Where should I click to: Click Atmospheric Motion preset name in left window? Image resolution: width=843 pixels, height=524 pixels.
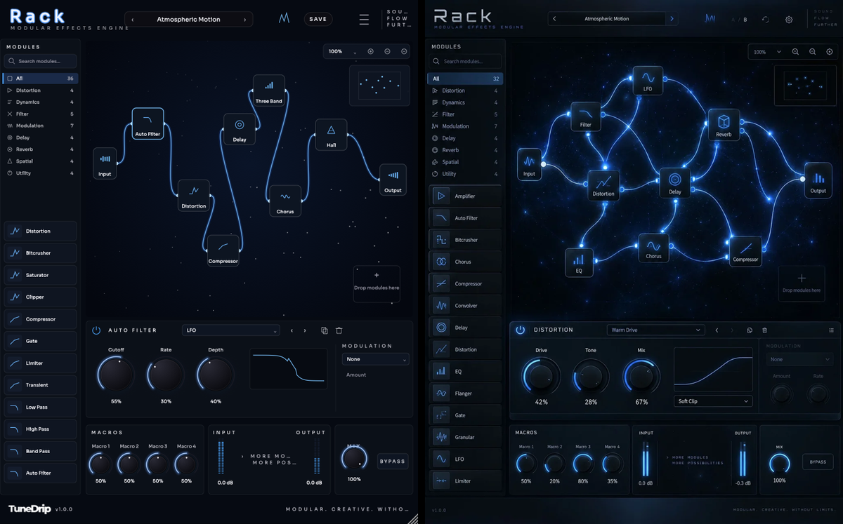coord(188,20)
